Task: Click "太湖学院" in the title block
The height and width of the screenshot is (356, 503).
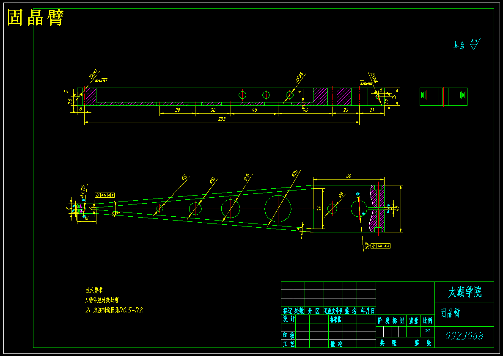Action: pyautogui.click(x=465, y=292)
